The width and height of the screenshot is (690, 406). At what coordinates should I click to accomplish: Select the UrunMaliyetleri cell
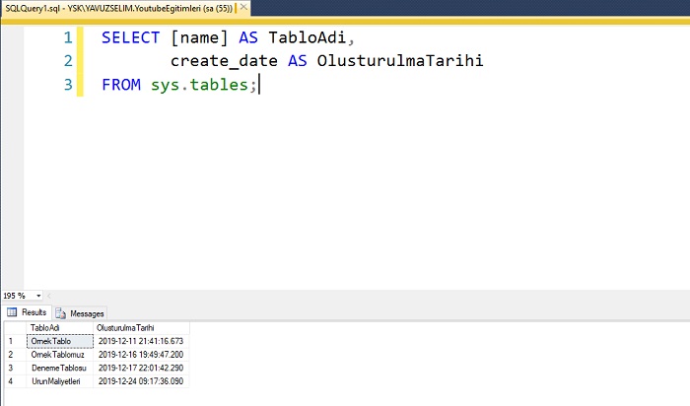click(60, 381)
